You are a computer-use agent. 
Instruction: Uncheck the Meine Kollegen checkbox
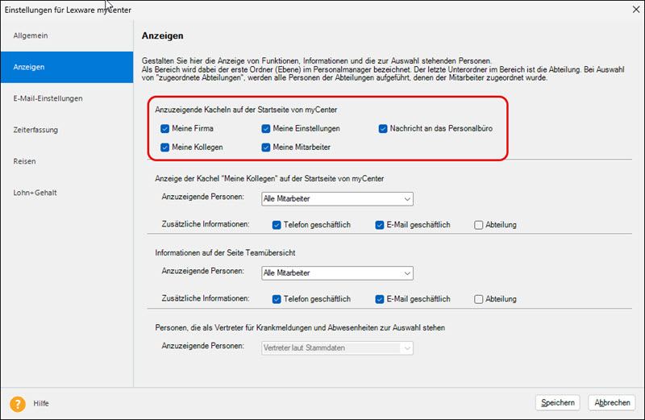[164, 147]
